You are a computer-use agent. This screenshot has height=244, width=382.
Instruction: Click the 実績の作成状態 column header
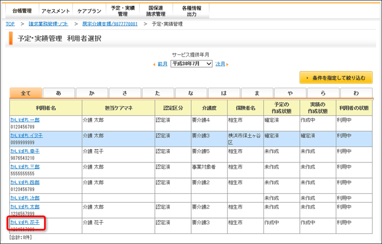(x=318, y=108)
